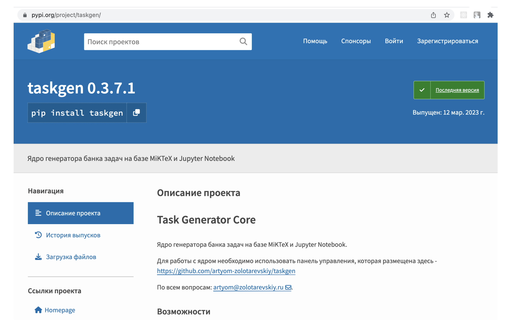Bookmark this page with the star icon

click(x=446, y=15)
